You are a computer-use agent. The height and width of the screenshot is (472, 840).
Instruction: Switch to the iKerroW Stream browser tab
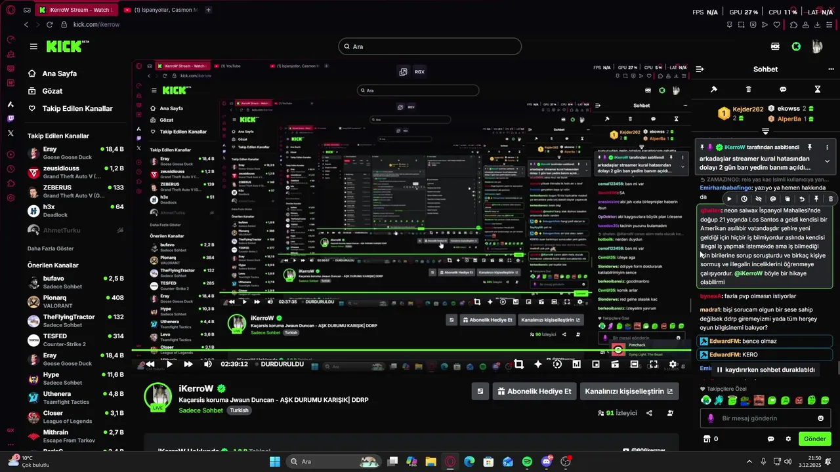[75, 10]
